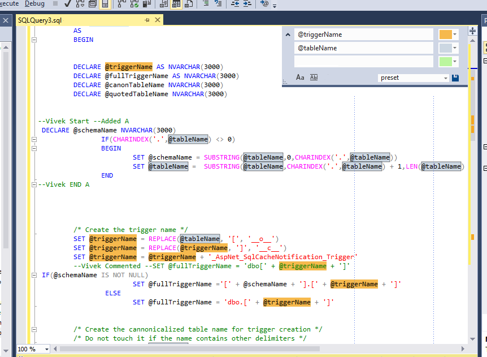Viewport: 487px width, 357px height.
Task: Save the highlight preset with disk icon
Action: pyautogui.click(x=455, y=78)
